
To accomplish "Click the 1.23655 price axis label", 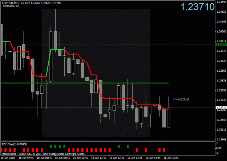I will pyautogui.click(x=221, y=120).
